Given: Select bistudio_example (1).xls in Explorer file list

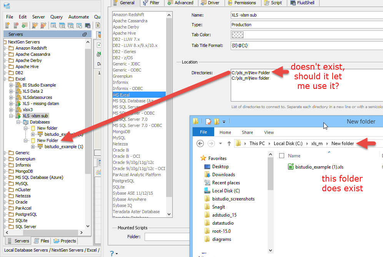Looking at the screenshot, I should 319,167.
